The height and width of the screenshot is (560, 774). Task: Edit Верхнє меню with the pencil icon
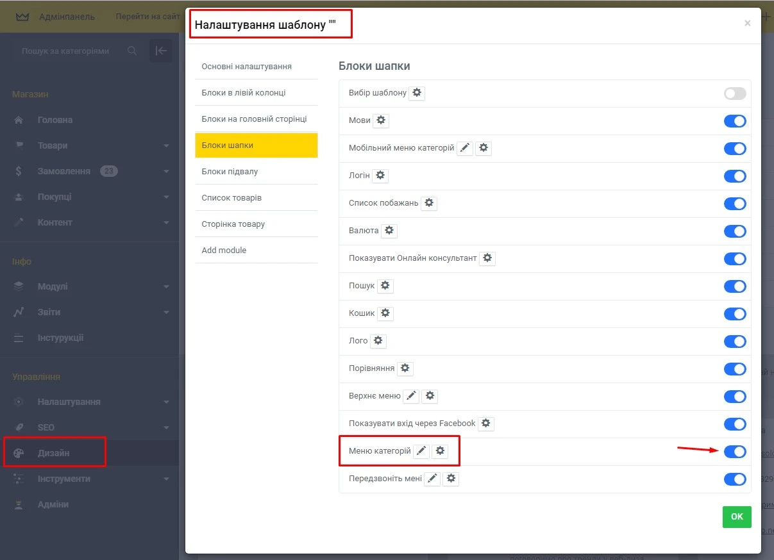point(411,396)
